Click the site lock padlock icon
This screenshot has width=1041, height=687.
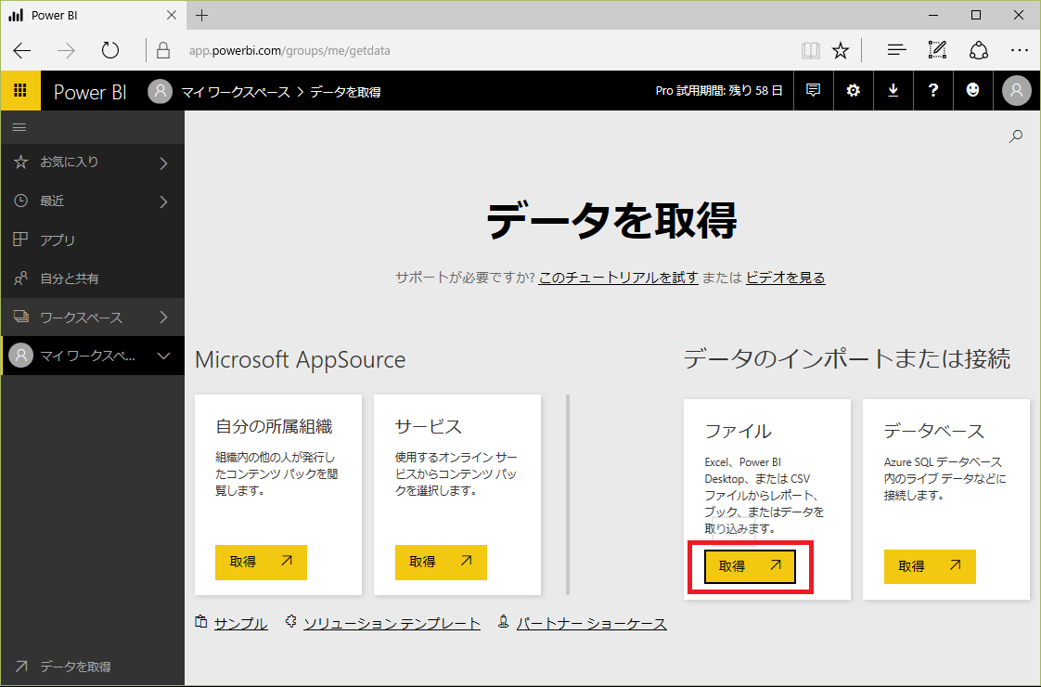click(x=162, y=50)
